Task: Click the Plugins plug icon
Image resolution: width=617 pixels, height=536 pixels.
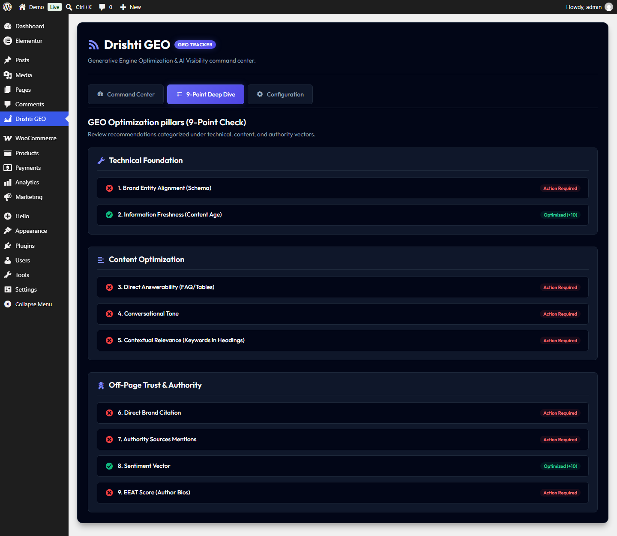Action: pos(8,246)
